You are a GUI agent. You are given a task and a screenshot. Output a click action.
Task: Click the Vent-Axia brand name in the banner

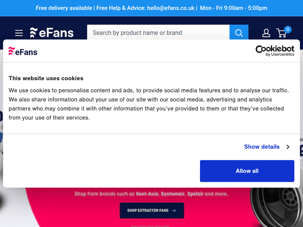147,194
